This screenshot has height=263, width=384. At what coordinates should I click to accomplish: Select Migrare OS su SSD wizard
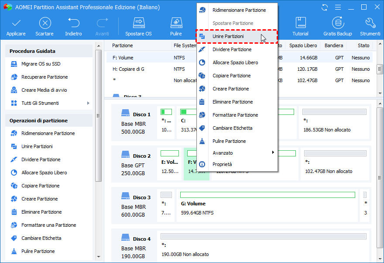click(41, 64)
